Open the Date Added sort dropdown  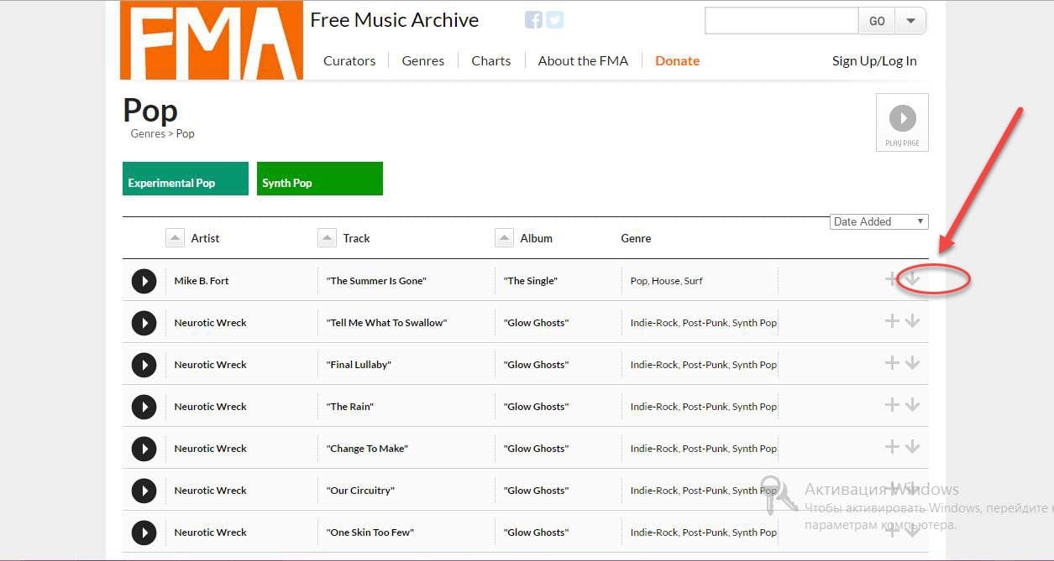pos(878,221)
